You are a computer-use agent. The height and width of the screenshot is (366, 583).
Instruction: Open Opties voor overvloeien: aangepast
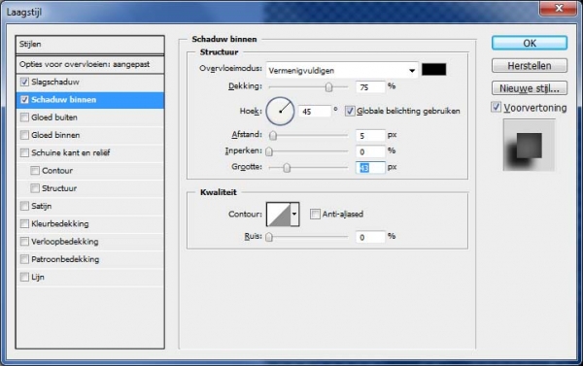click(90, 64)
